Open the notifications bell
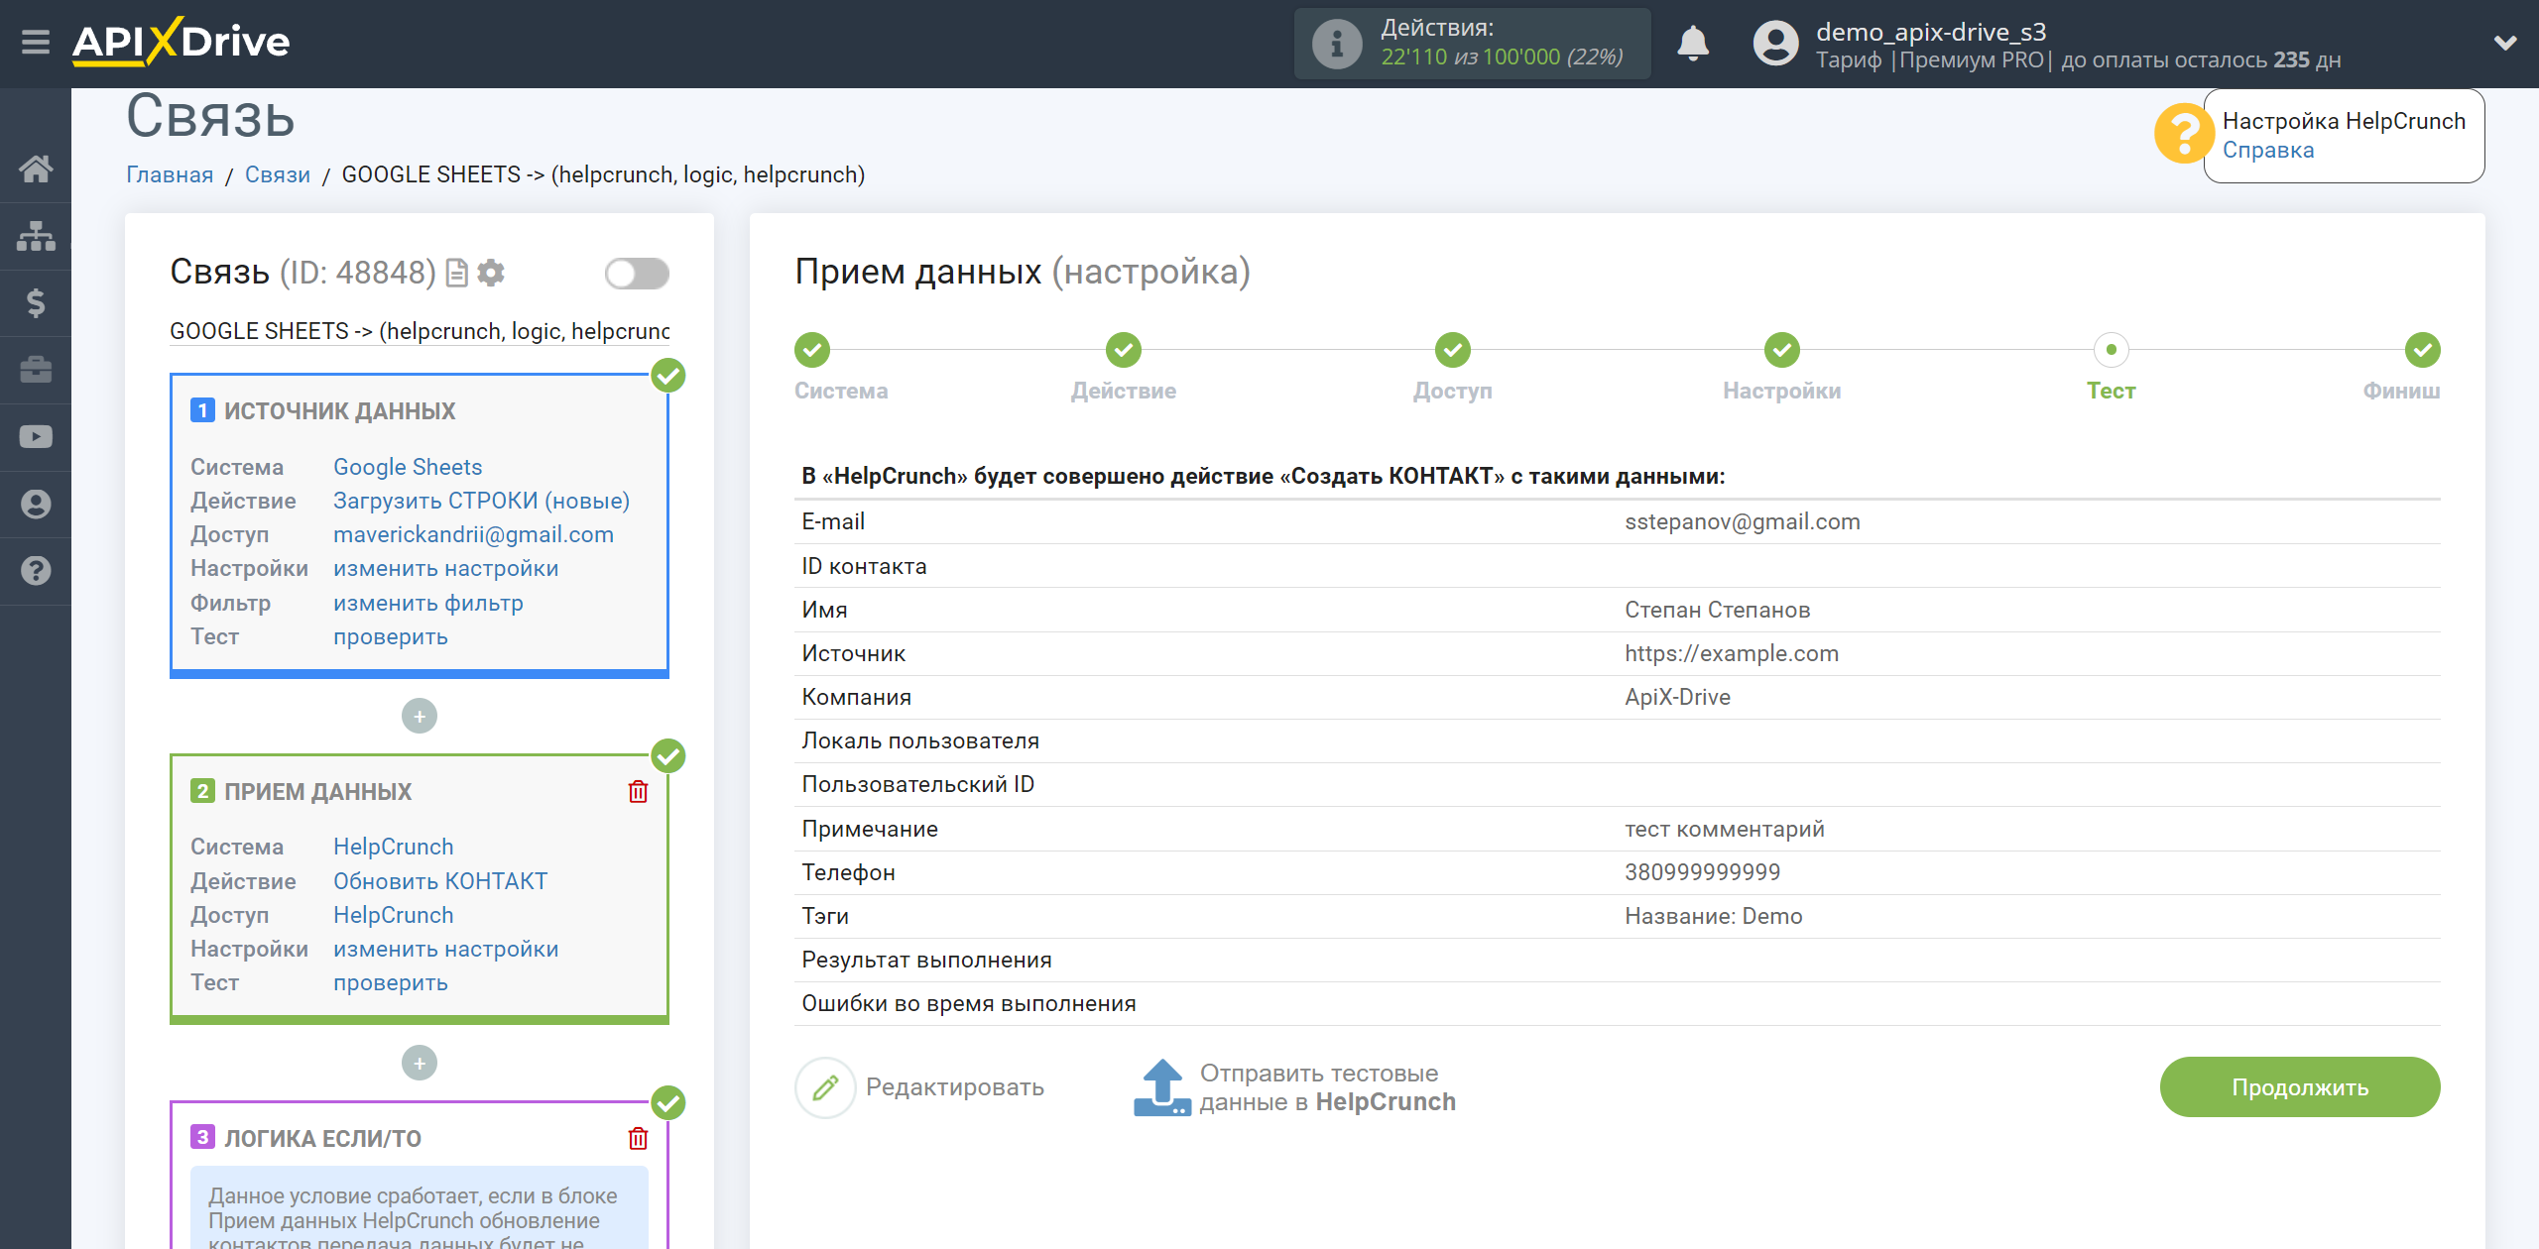 coord(1693,44)
